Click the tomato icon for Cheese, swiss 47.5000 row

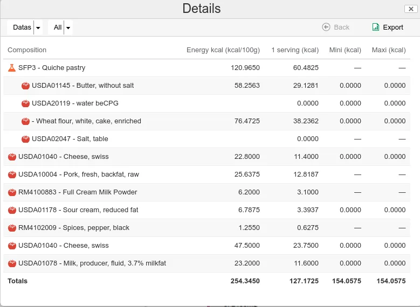pos(12,246)
